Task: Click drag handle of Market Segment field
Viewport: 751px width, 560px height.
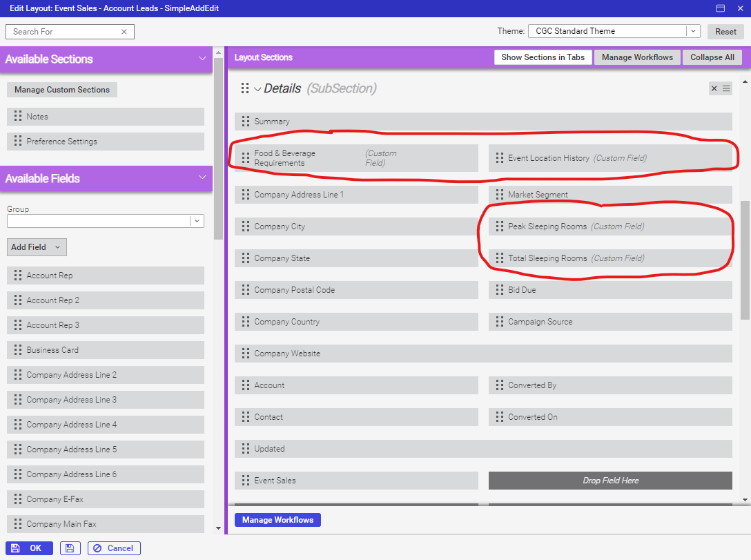Action: pyautogui.click(x=500, y=195)
